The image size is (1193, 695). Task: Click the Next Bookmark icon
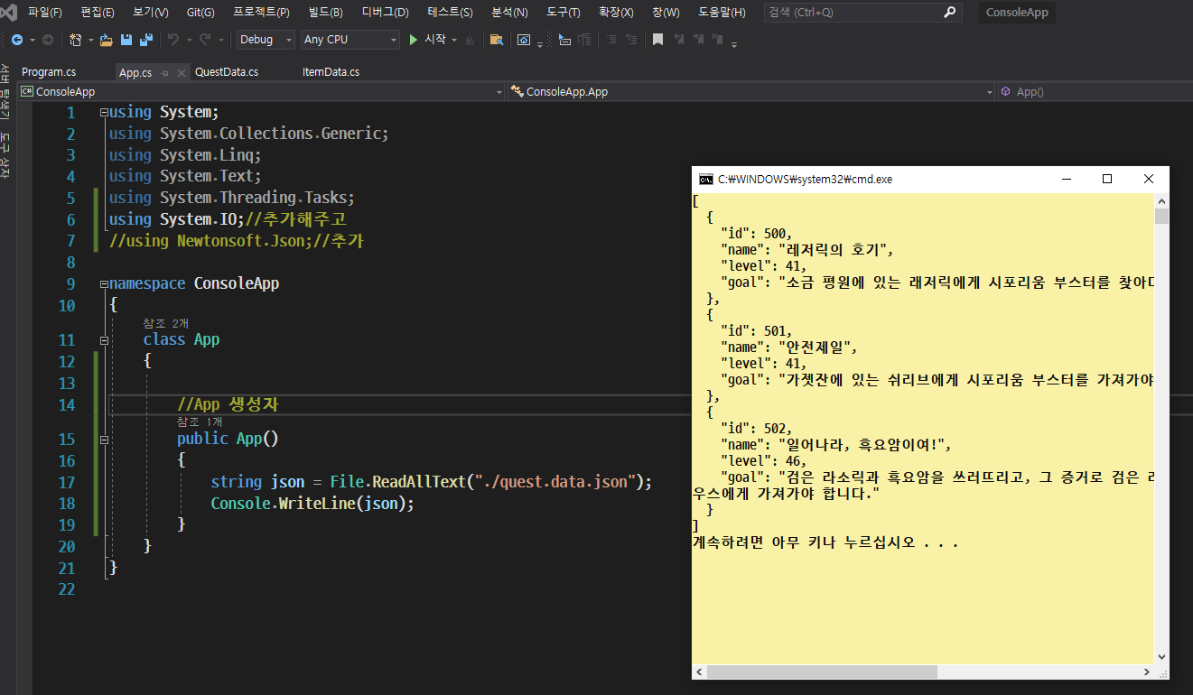coord(697,40)
